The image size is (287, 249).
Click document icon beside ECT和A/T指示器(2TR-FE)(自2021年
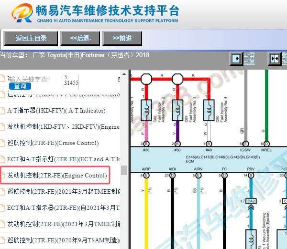coord(2,208)
